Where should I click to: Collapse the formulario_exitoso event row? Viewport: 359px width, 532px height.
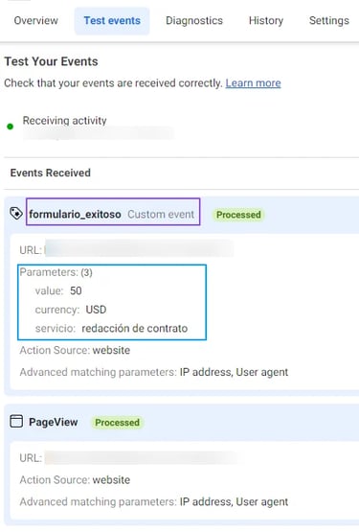coord(182,214)
